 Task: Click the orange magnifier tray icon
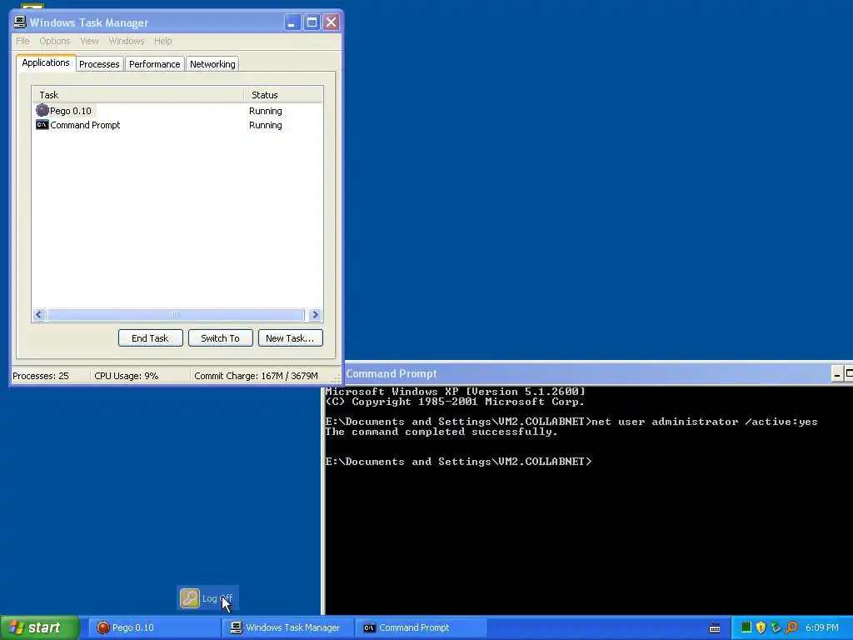pos(791,627)
